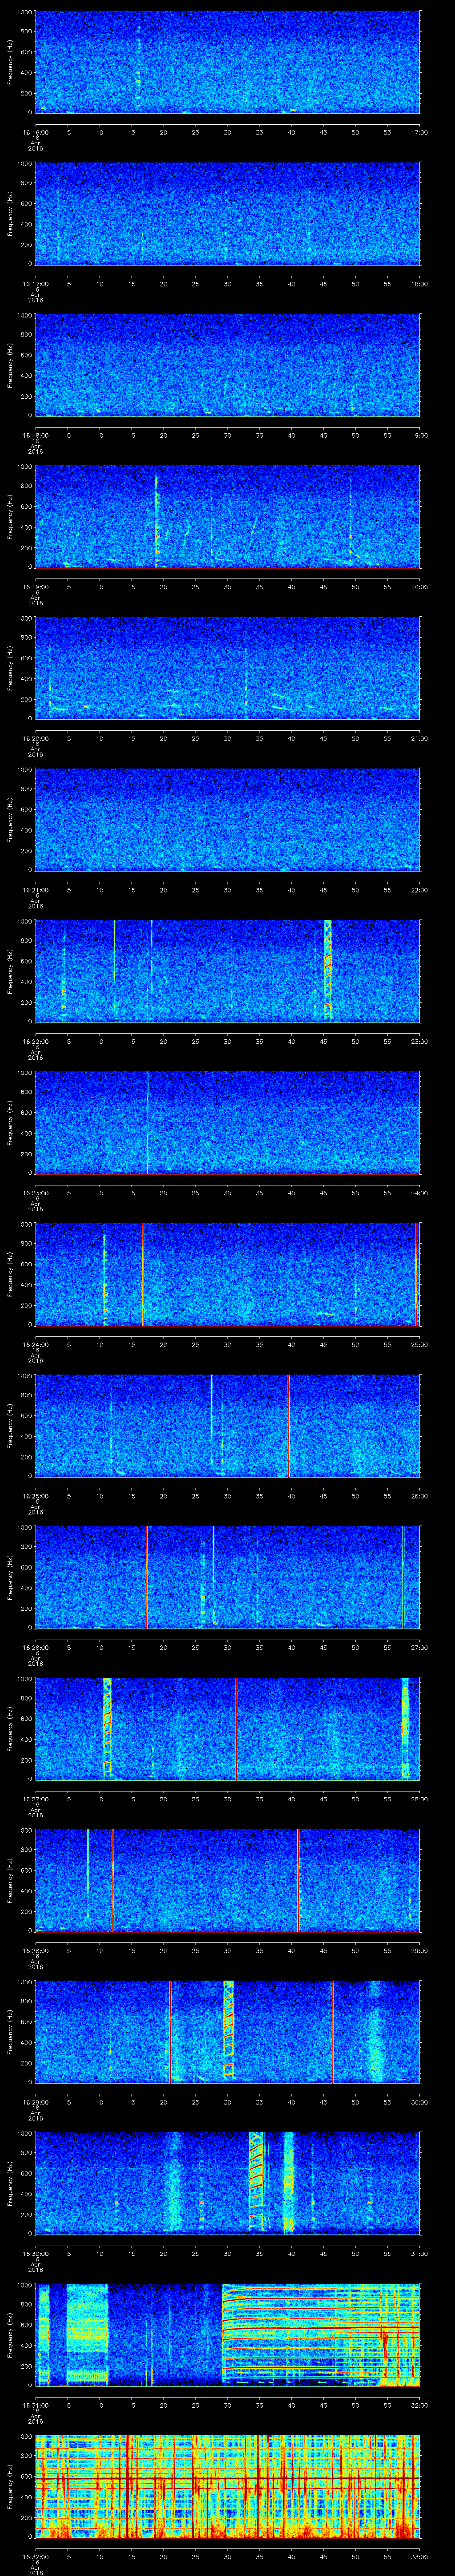Select the 16:20:00 start time label

(x=35, y=739)
